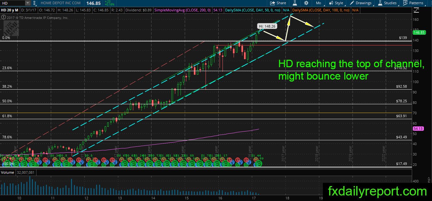Click the chart scale curve icon above price axis
The width and height of the screenshot is (432, 201).
pos(416,10)
